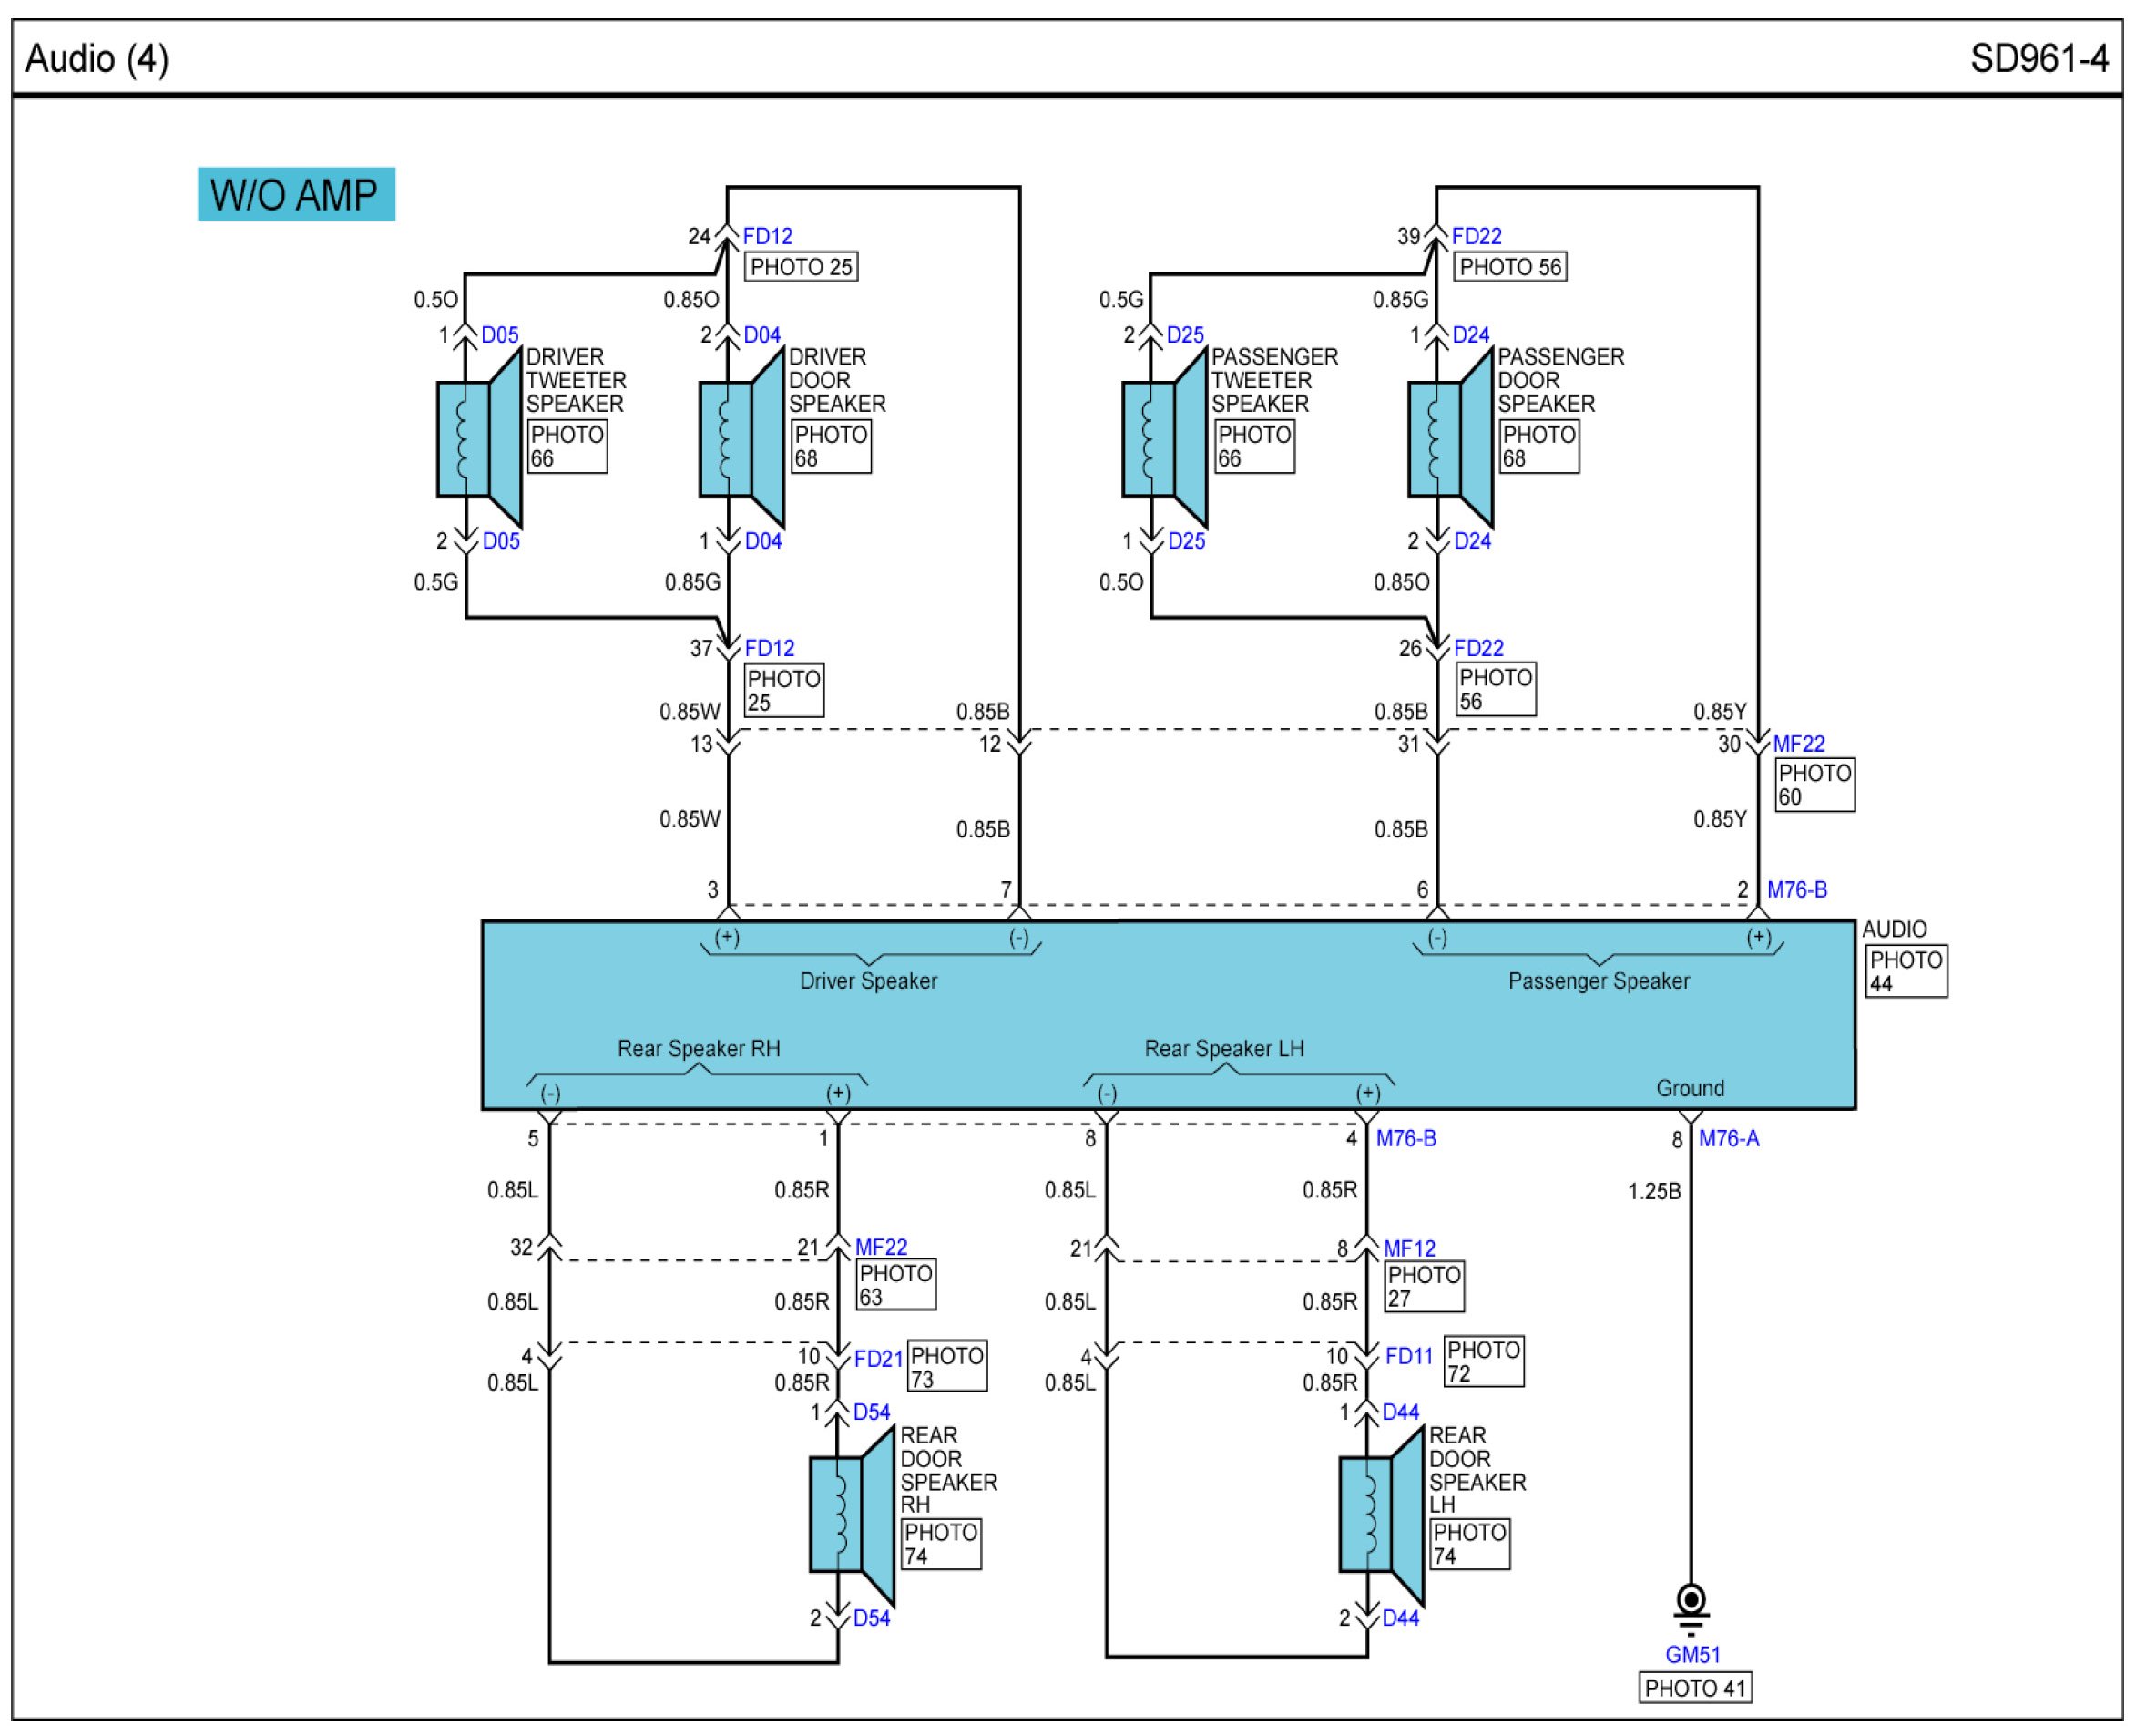Open the PHOTO 41 ground reference
The width and height of the screenshot is (2136, 1736).
click(1695, 1689)
